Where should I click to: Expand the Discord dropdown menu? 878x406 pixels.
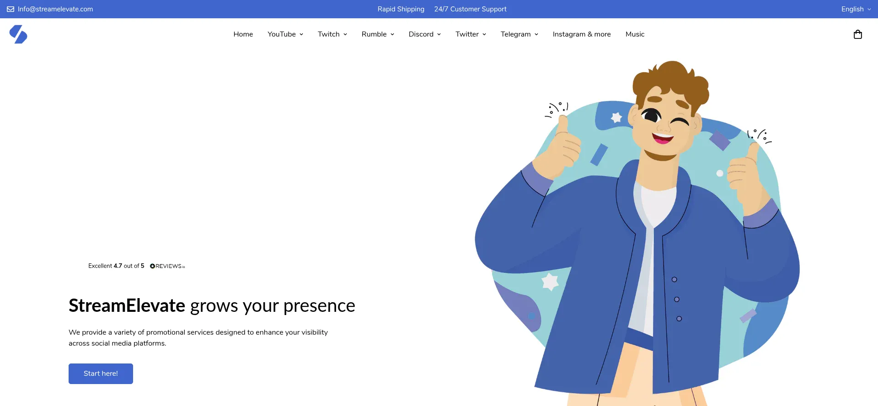(425, 34)
